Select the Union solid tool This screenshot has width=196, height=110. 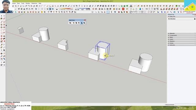pyautogui.click(x=76, y=23)
